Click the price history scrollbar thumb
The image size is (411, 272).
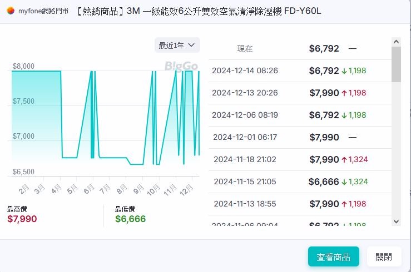click(396, 64)
